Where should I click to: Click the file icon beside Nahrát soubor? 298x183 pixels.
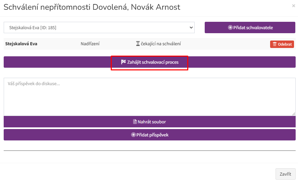pos(135,122)
